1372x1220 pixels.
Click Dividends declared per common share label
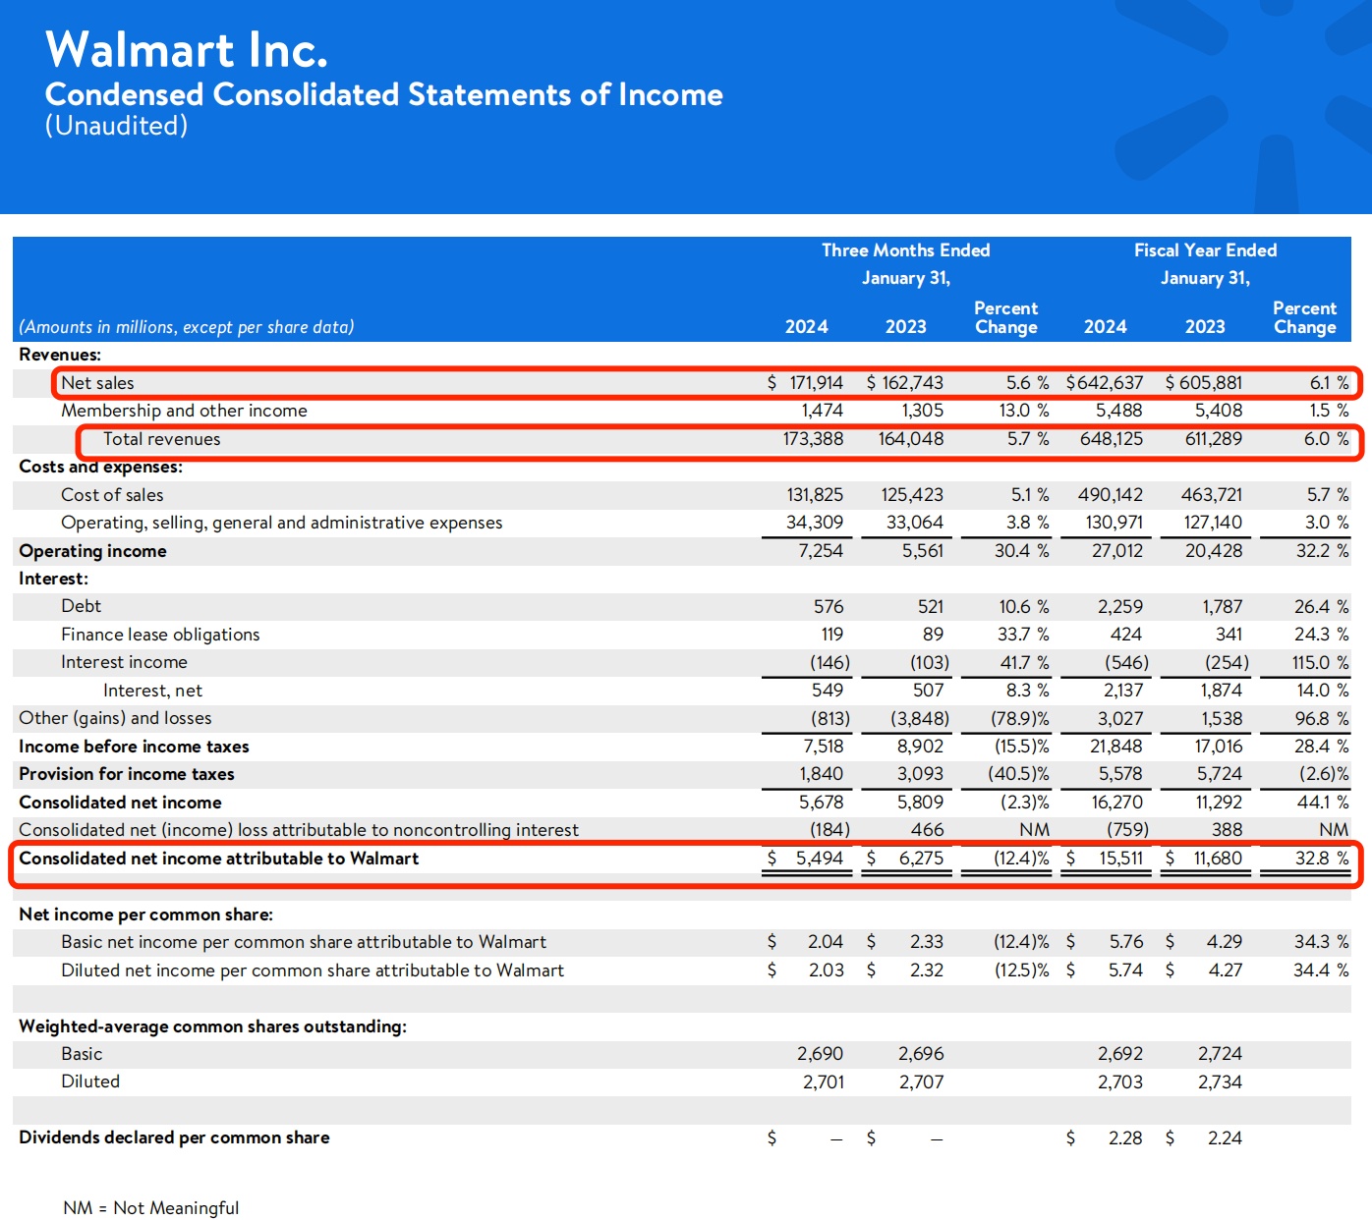174,1137
